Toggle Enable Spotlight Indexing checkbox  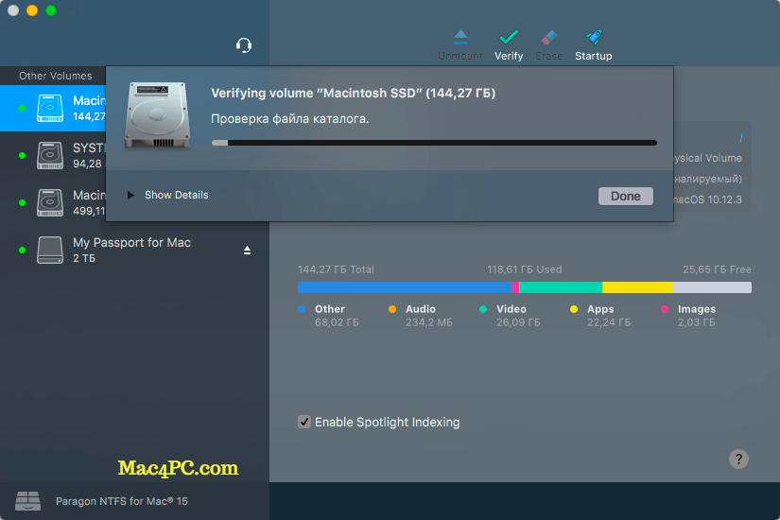(x=303, y=422)
